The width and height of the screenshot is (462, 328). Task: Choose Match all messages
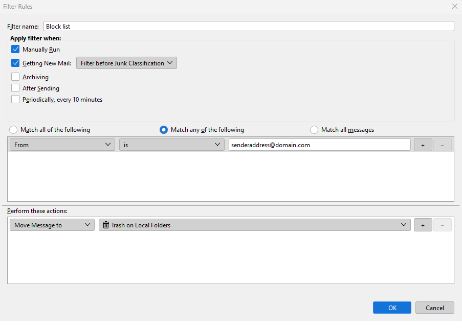click(314, 129)
